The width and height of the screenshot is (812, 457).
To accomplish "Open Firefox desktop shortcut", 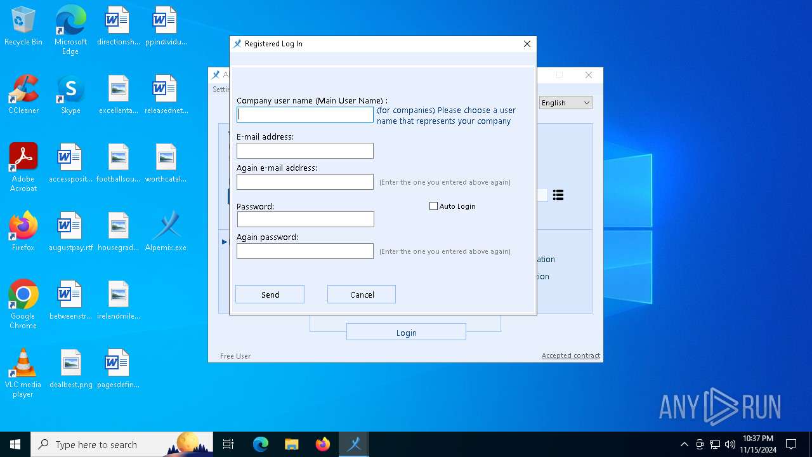I will click(x=23, y=232).
